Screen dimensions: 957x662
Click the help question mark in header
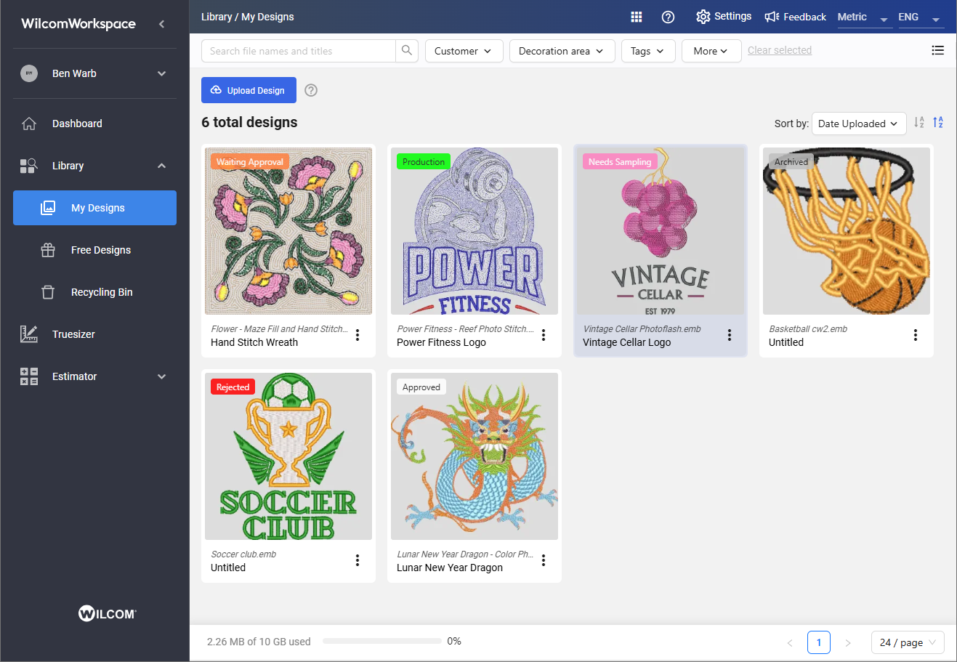pyautogui.click(x=668, y=17)
